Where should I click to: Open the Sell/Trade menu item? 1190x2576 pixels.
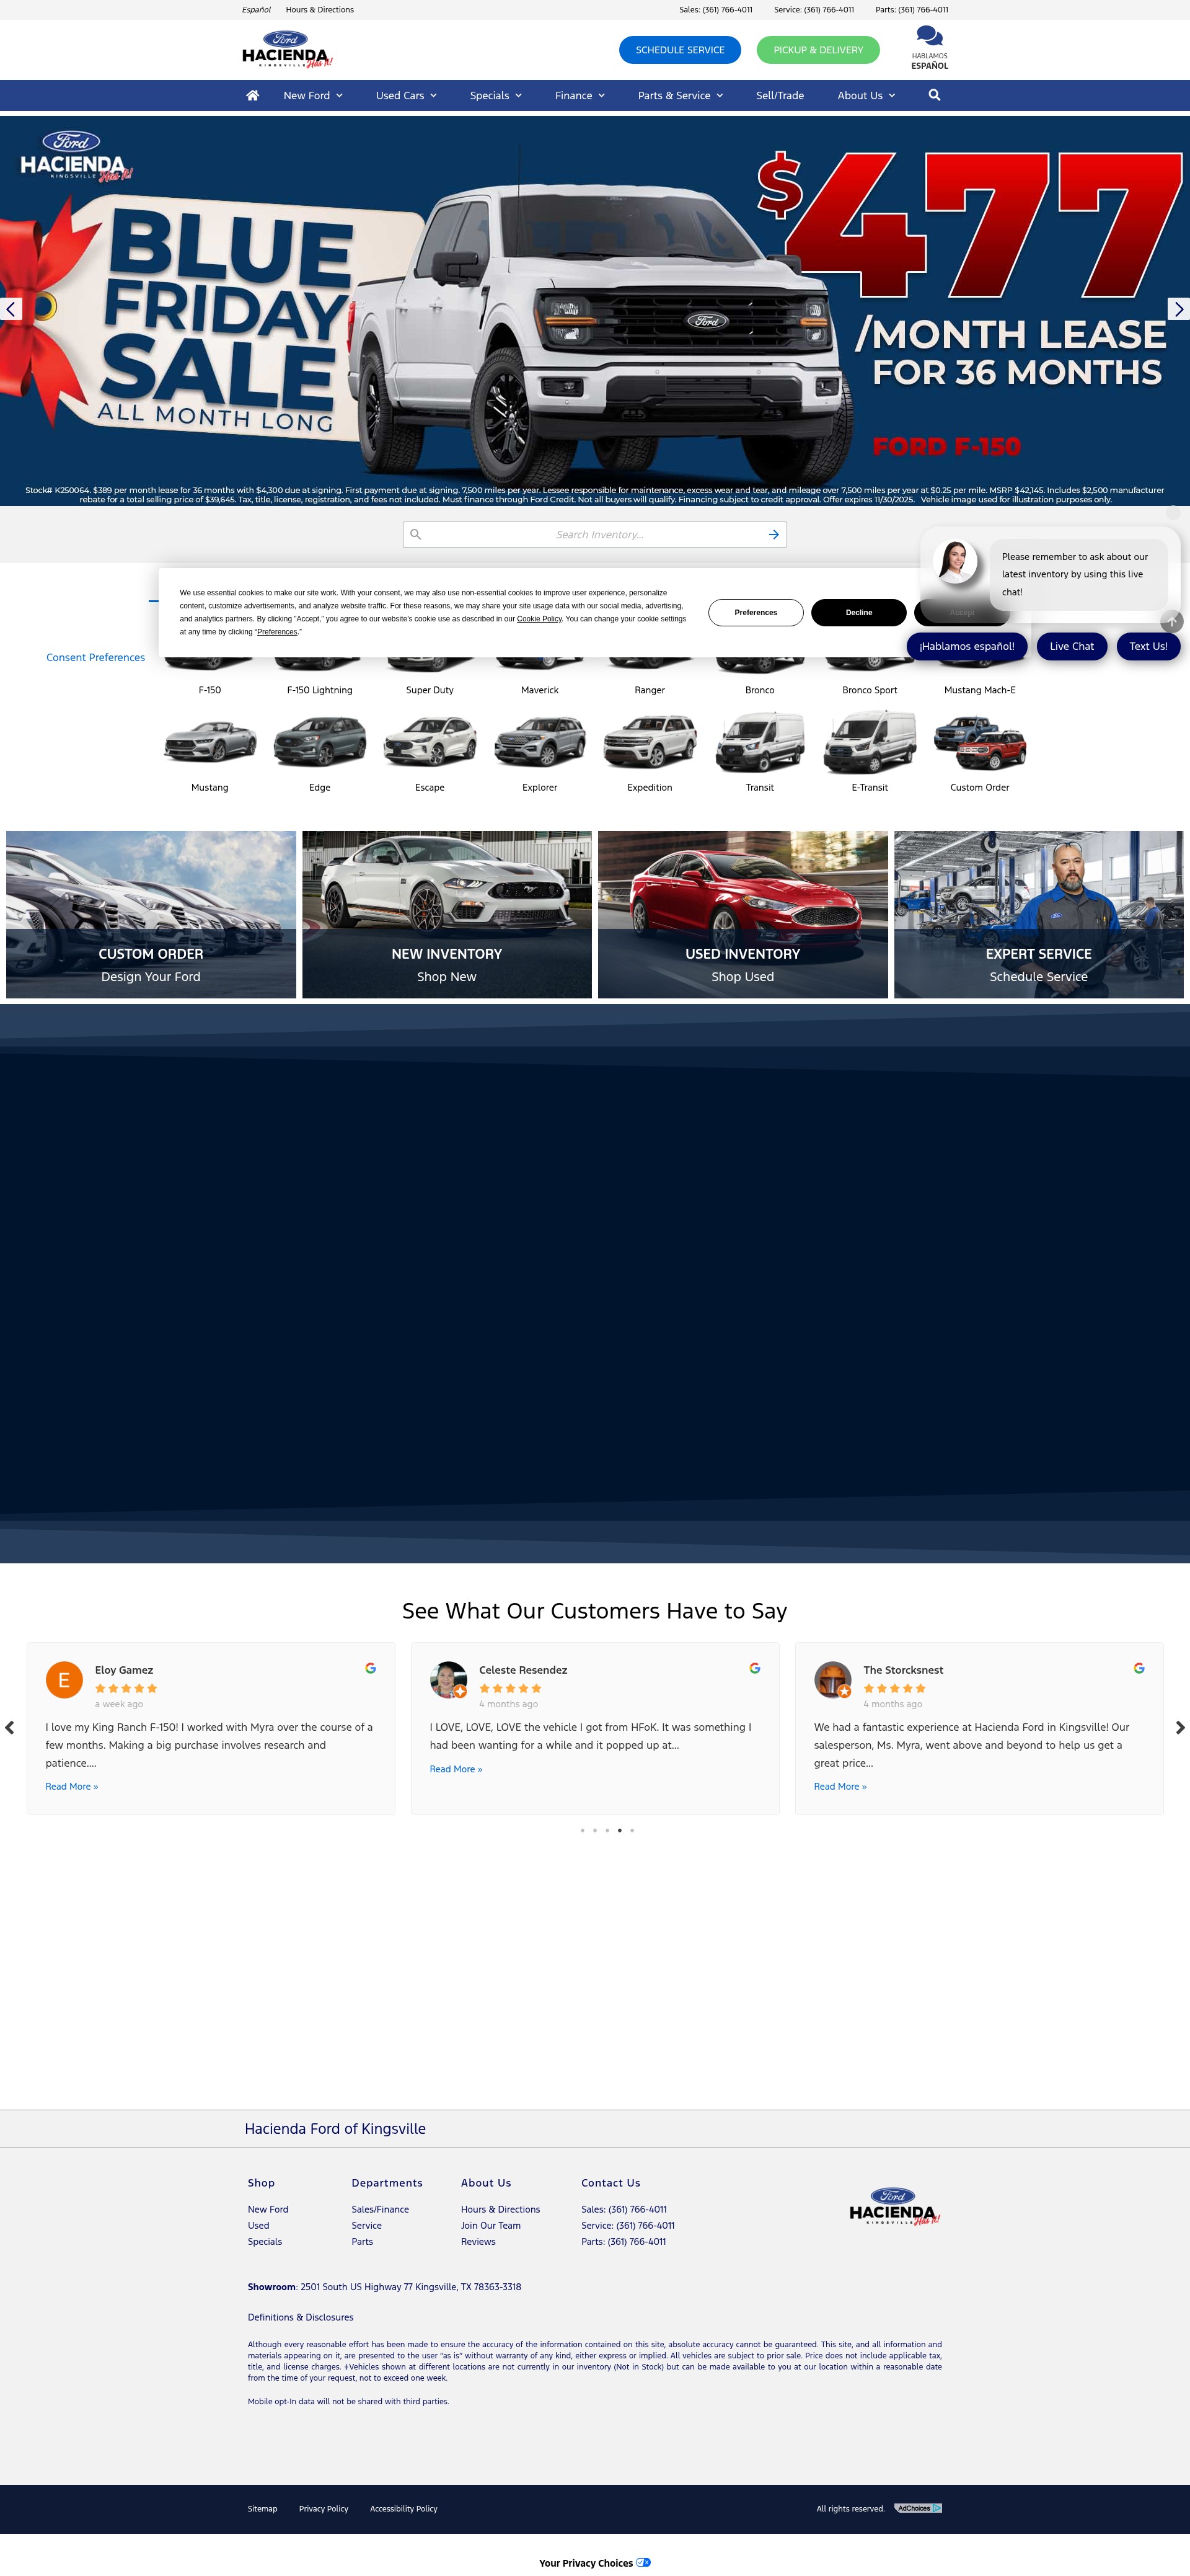(x=779, y=95)
